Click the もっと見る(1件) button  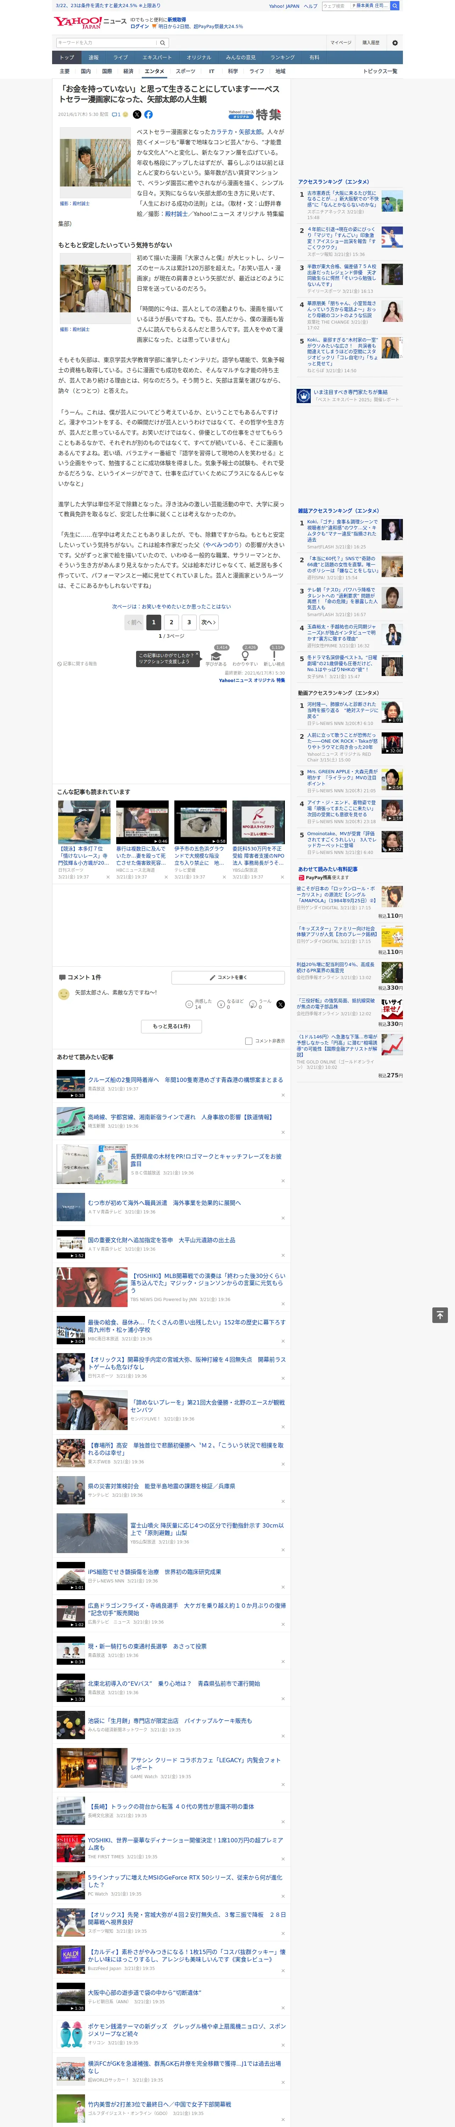(x=172, y=1026)
